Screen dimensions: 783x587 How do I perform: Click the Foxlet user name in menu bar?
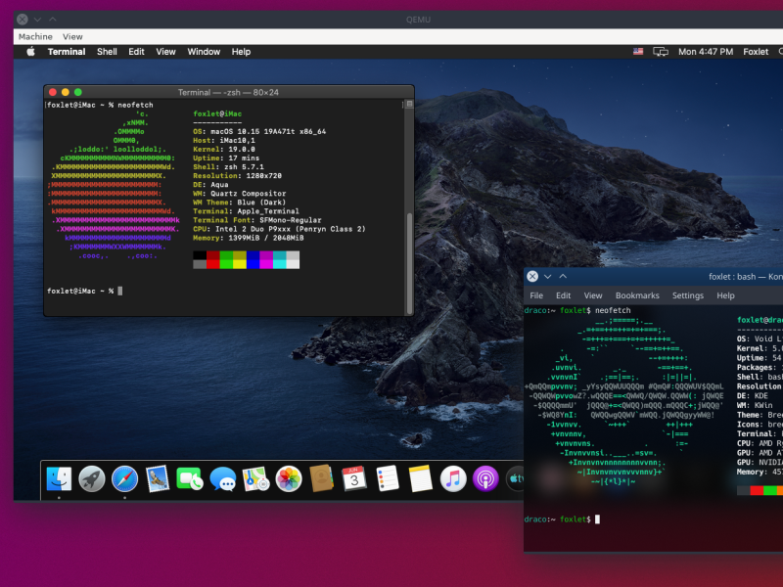tap(756, 52)
